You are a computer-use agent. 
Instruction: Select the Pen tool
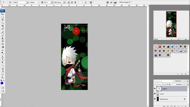pyautogui.click(x=2, y=56)
